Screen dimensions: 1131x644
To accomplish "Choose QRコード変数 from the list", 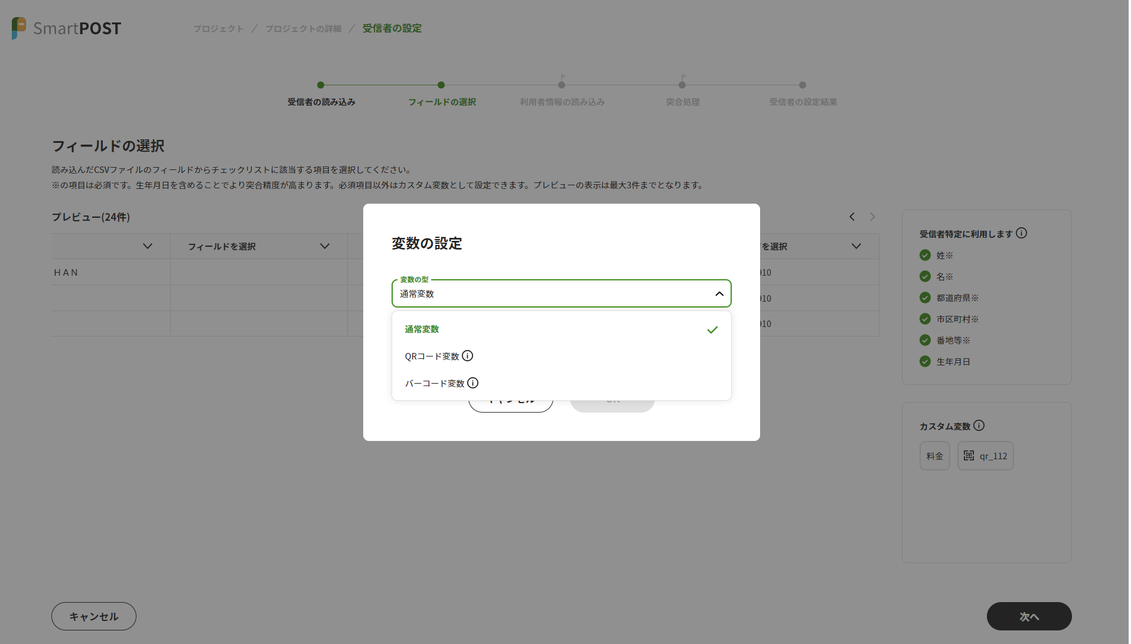I will tap(432, 357).
